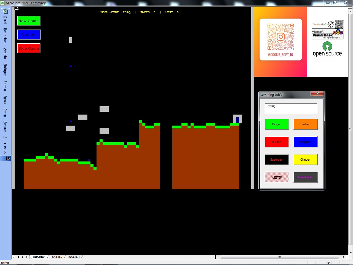This screenshot has height=265, width=353.
Task: Click the previous-sheet tab navigation arrow
Action: [x=18, y=257]
